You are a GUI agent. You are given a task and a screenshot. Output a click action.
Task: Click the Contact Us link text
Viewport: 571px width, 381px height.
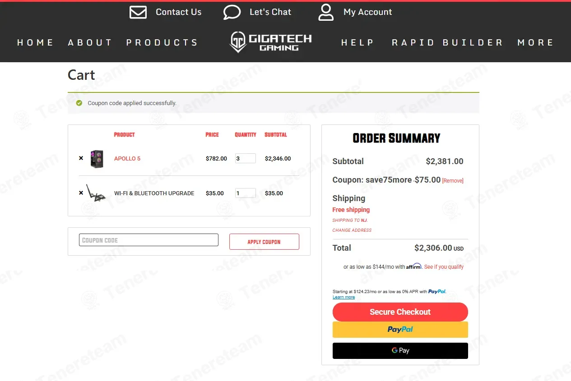pyautogui.click(x=179, y=12)
